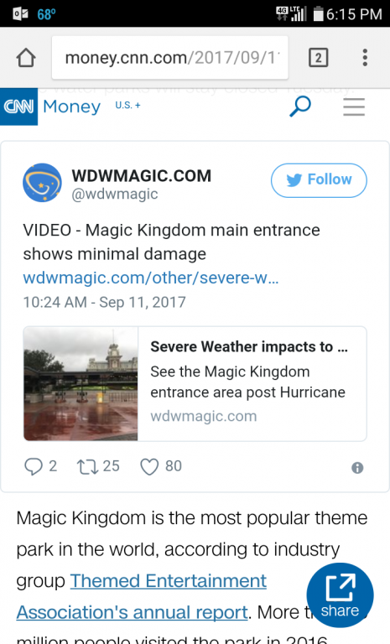Screen dimensions: 390x644
Task: Tap the CNN logo
Action: click(19, 106)
